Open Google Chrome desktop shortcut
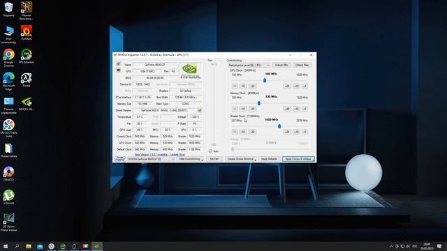This screenshot has width=447, height=251. [8, 58]
